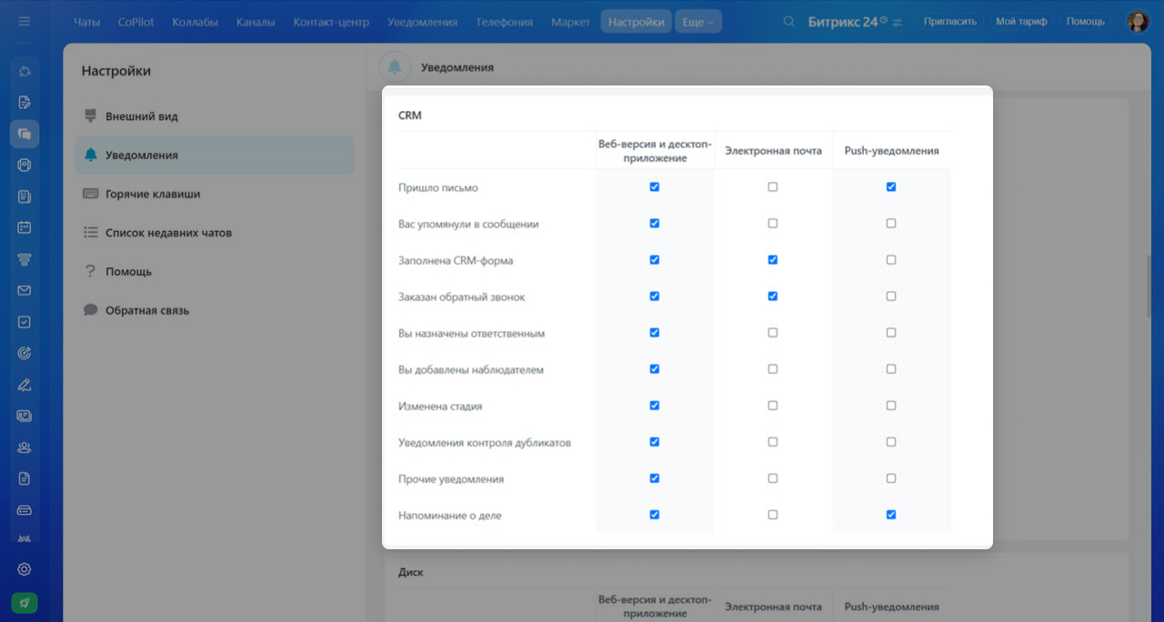Enable email notification for "Пришло письмо"

coord(773,187)
